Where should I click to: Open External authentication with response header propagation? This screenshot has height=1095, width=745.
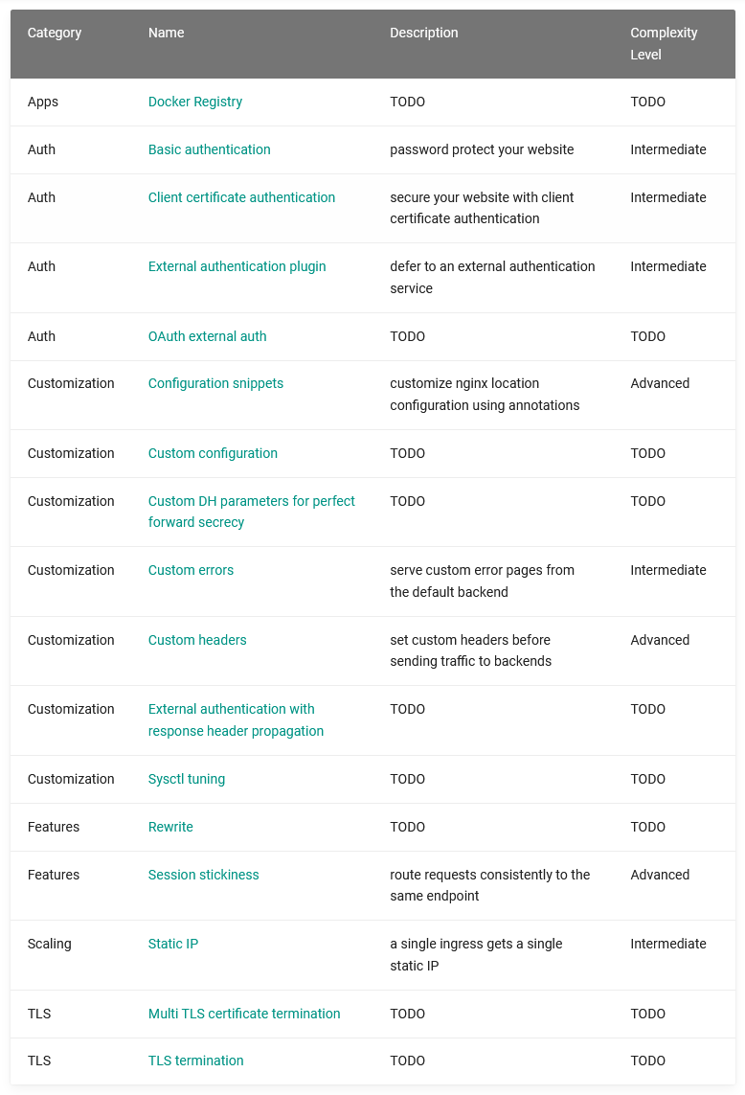point(231,709)
